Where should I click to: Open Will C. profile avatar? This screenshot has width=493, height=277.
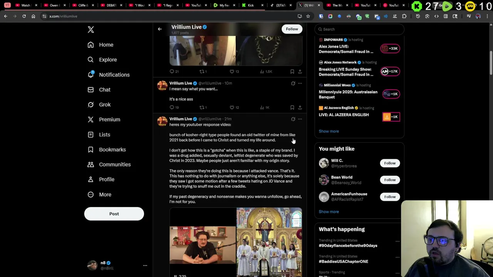(x=324, y=163)
